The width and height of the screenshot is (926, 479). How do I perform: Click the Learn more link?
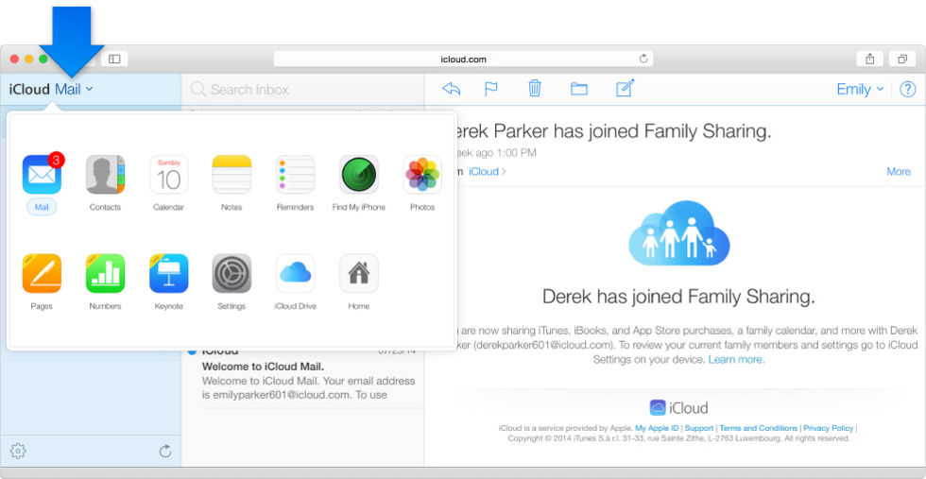click(735, 360)
